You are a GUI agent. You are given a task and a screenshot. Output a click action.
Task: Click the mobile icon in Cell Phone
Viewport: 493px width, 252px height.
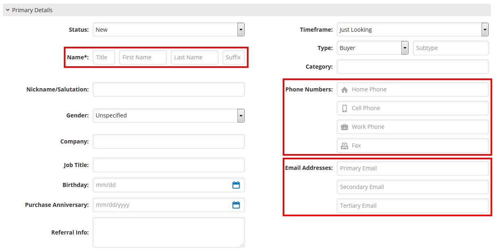(x=345, y=108)
